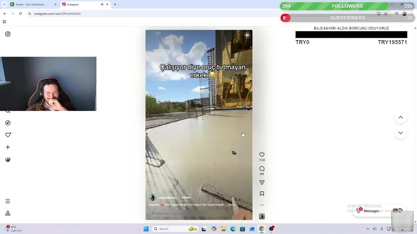Open the ozcandemirx avatar on the reel
The height and width of the screenshot is (234, 417).
pyautogui.click(x=152, y=198)
